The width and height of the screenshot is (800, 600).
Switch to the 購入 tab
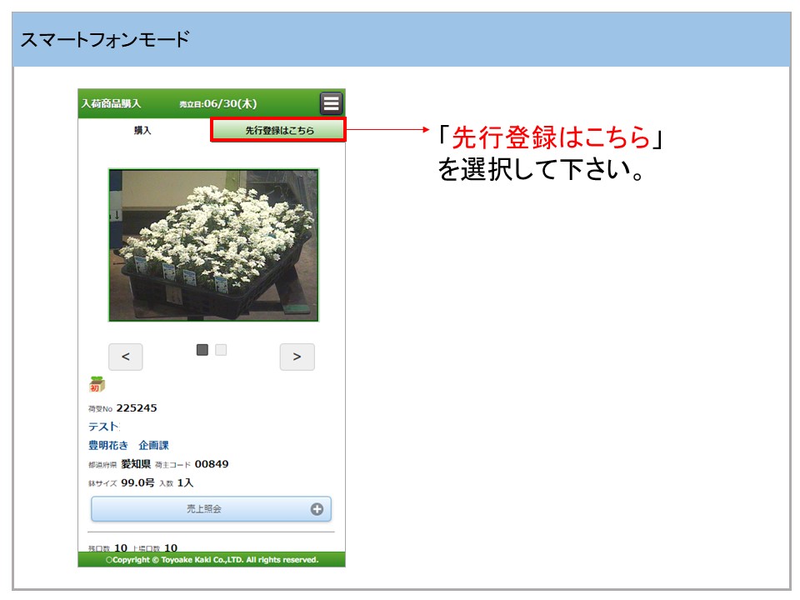[143, 131]
